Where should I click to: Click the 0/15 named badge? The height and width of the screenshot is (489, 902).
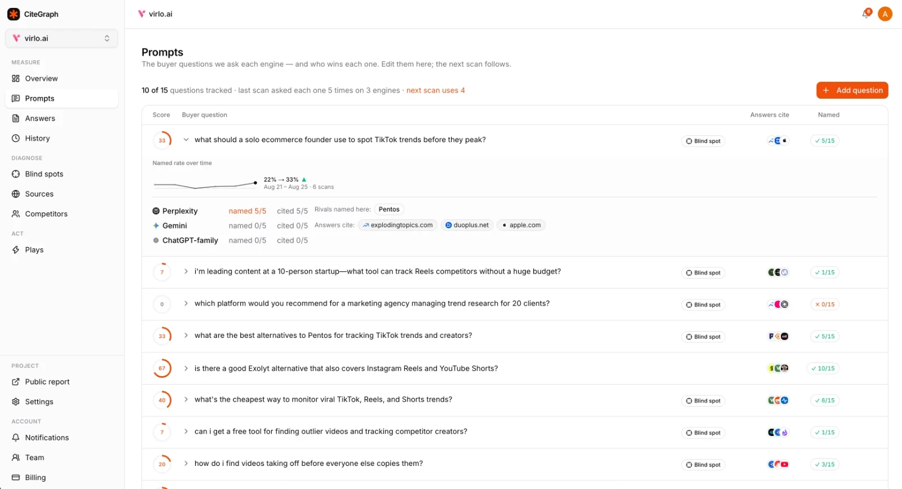tap(825, 305)
